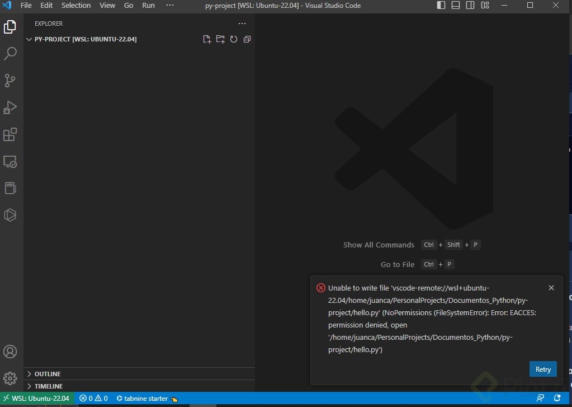The height and width of the screenshot is (407, 572).
Task: Toggle the secondary side bar layout icon
Action: [470, 5]
